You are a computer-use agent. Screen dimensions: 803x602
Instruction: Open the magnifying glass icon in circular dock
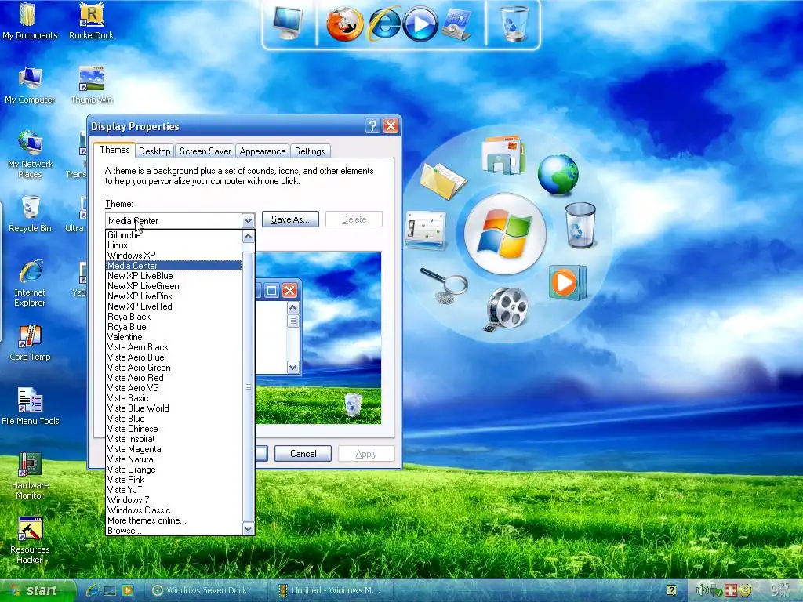445,285
